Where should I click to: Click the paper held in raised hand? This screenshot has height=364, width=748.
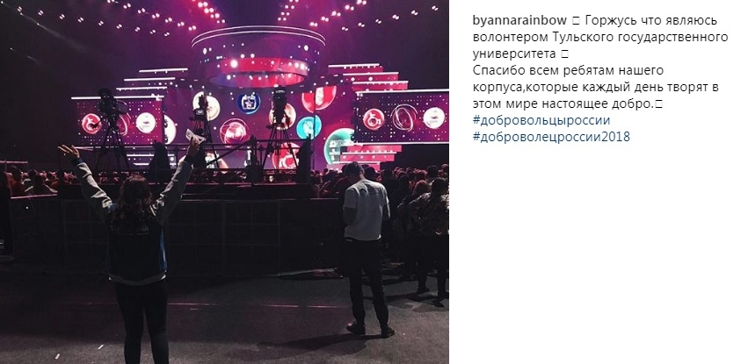(x=195, y=134)
